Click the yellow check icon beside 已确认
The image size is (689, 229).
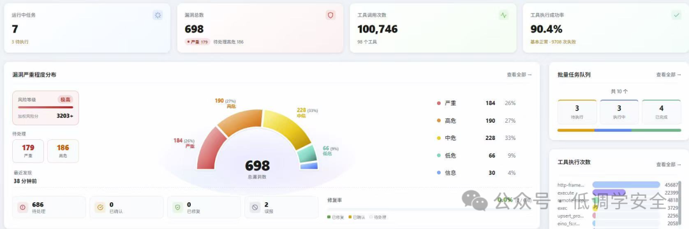coord(100,207)
